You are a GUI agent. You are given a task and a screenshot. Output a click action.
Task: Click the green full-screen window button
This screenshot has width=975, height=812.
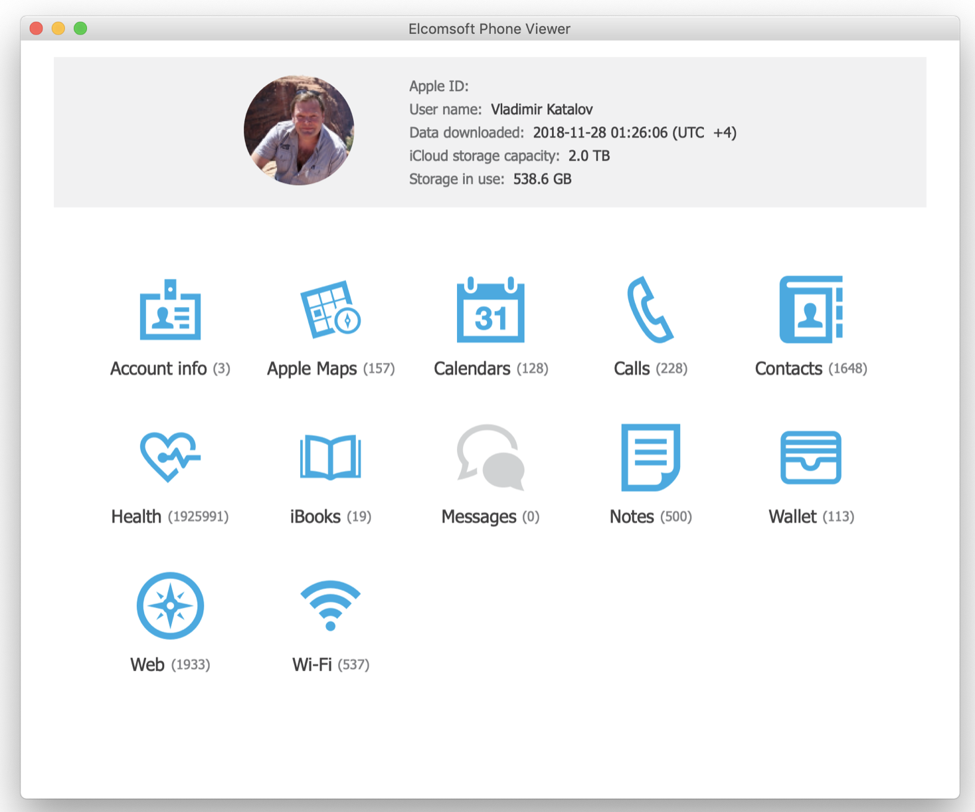(x=80, y=29)
